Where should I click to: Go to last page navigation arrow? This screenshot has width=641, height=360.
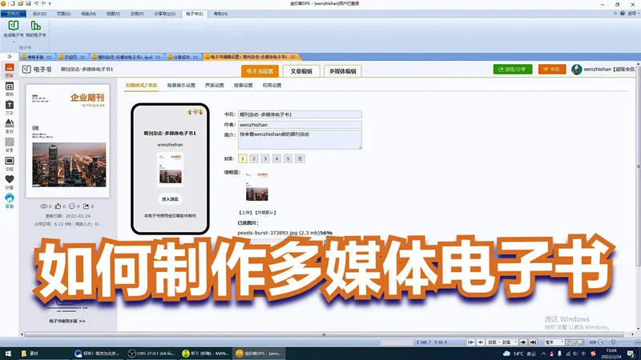[x=533, y=342]
